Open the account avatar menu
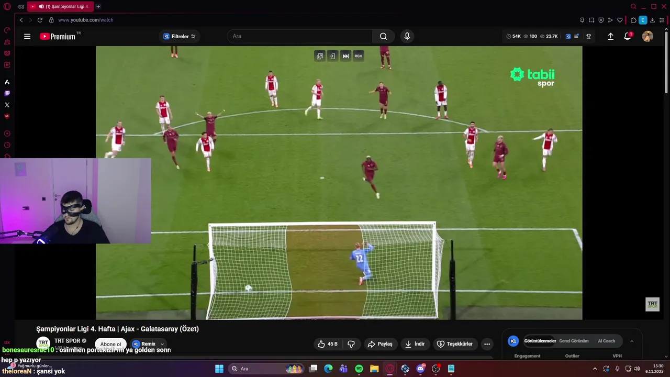The image size is (670, 377). click(647, 36)
